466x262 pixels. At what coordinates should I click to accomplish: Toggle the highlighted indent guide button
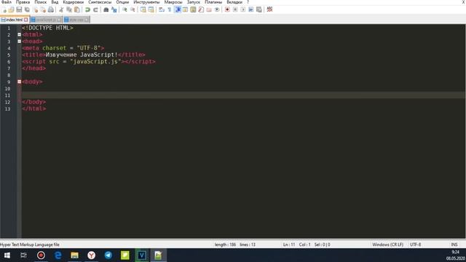178,9
